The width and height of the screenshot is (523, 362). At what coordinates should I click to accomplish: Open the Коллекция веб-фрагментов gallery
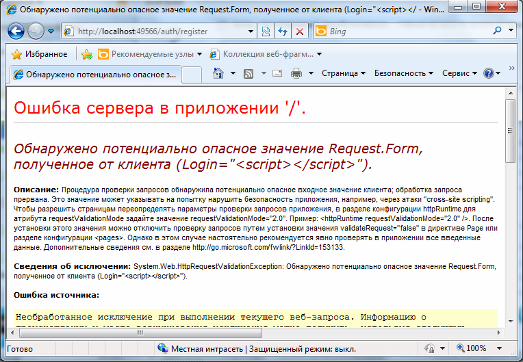(266, 54)
